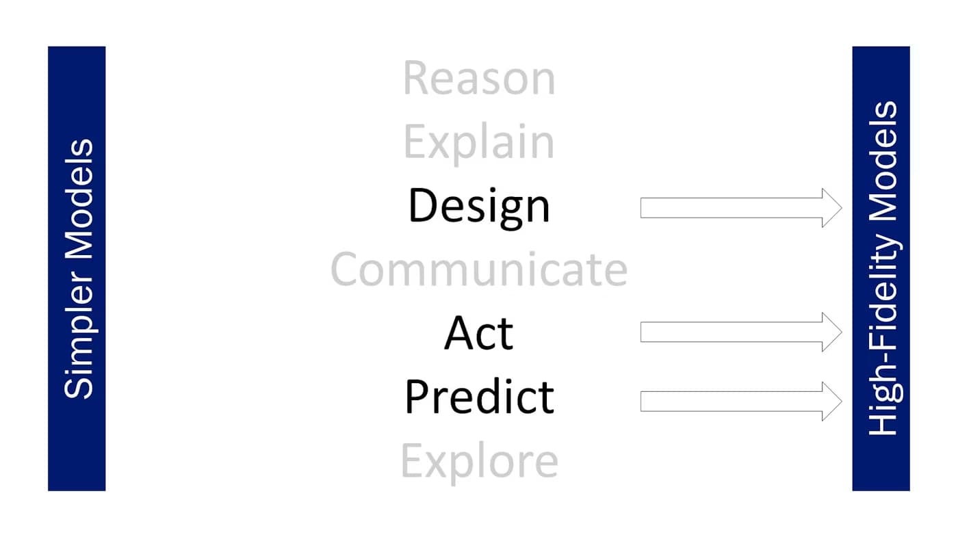This screenshot has height=539, width=958.
Task: Select the faded word Explain
Action: [x=479, y=142]
